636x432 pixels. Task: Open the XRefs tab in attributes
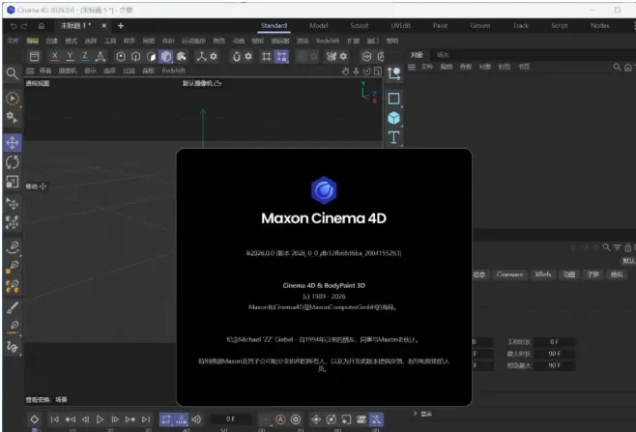[542, 274]
